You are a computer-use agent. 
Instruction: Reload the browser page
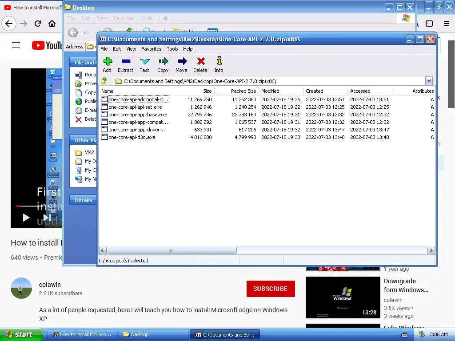point(38,24)
